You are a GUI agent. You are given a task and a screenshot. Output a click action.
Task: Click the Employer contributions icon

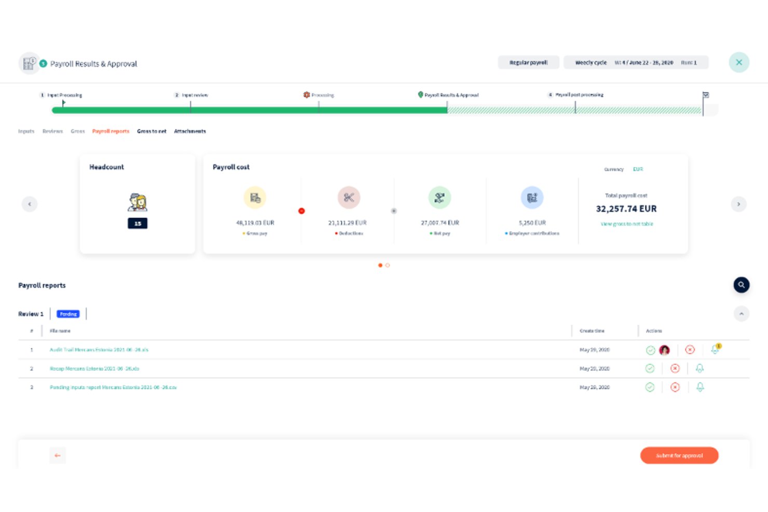coord(532,198)
